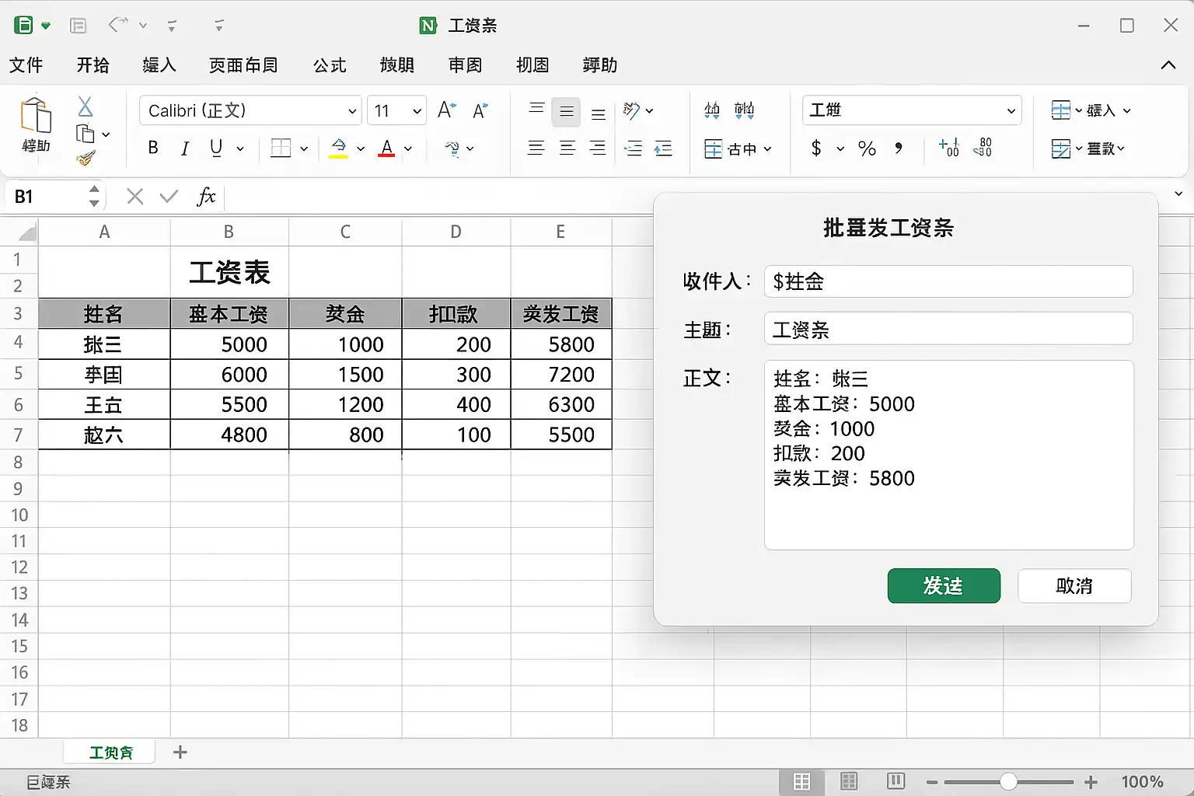
Task: Click the increase indent icon
Action: tap(663, 148)
